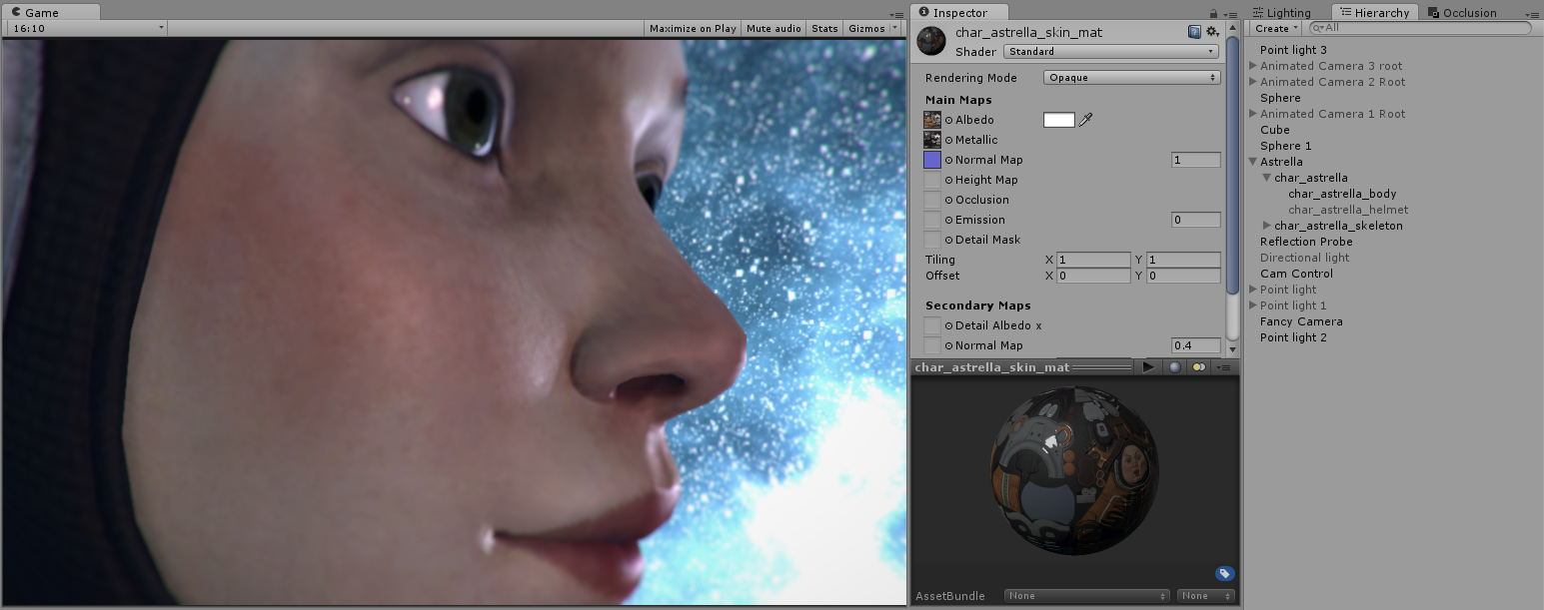The image size is (1544, 610).
Task: Click the blue Normal Map texture slot
Action: [932, 160]
